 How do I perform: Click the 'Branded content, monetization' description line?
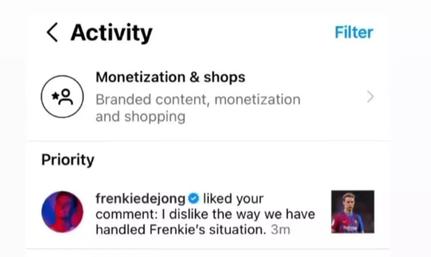pyautogui.click(x=198, y=100)
